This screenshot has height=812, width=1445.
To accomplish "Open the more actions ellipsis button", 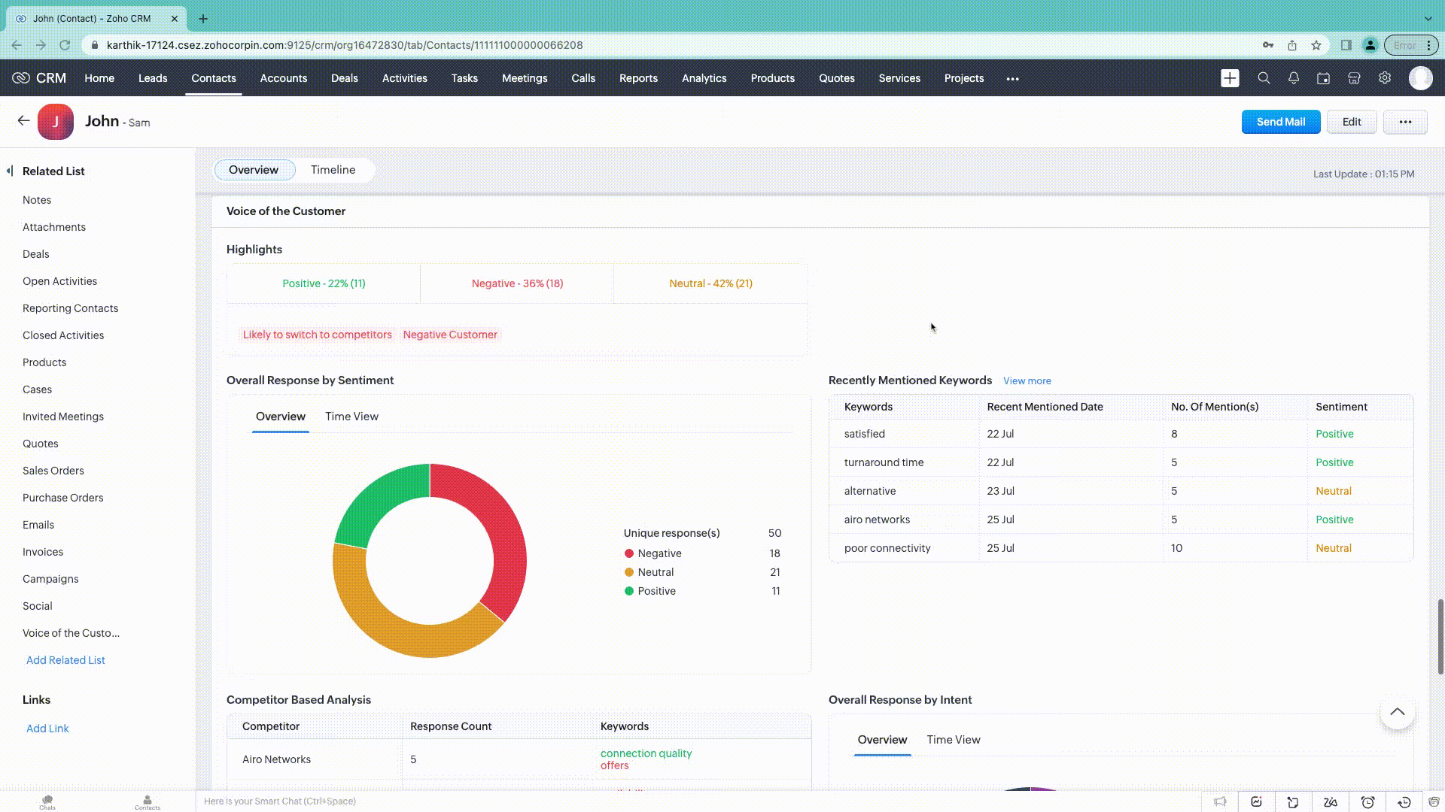I will [x=1404, y=122].
